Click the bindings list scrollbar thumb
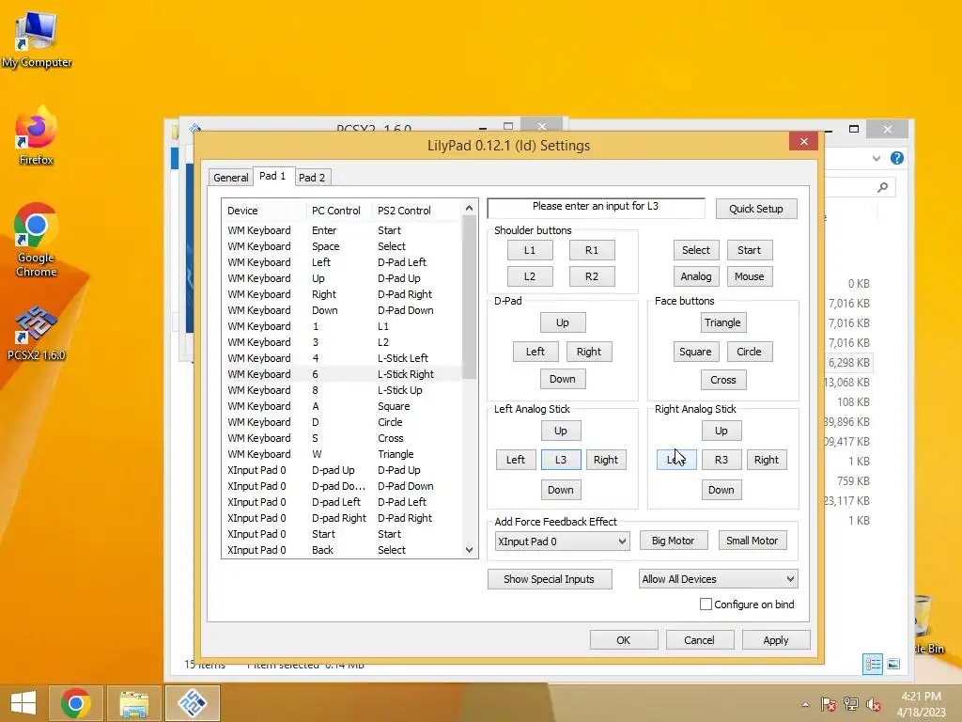Viewport: 962px width, 722px height. point(469,296)
